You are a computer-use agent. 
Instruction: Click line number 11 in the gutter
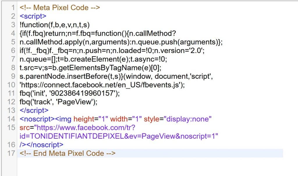11,93
